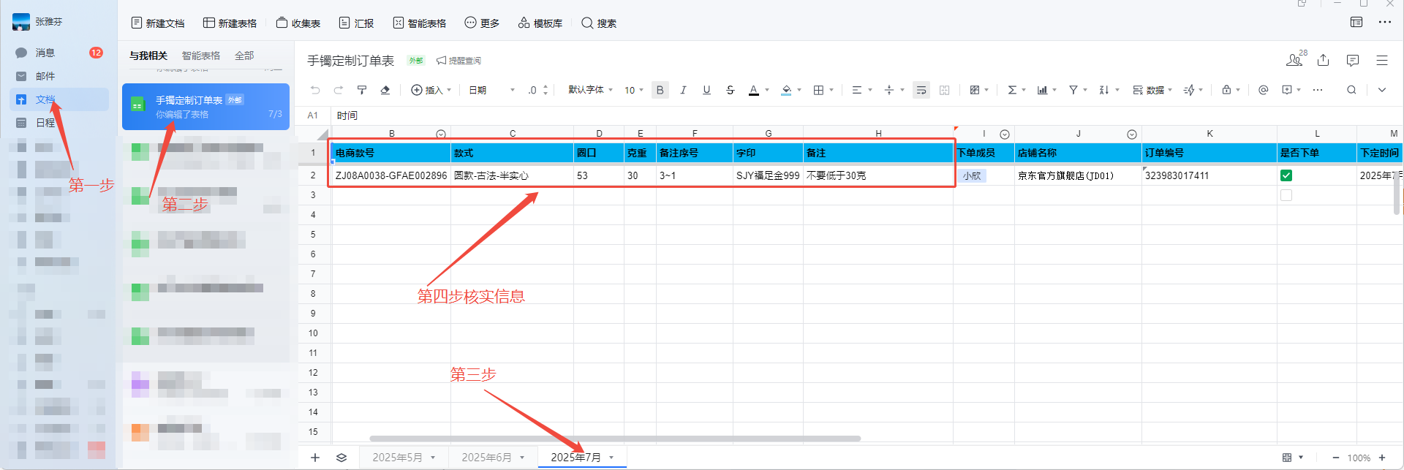Expand the 日期 number format dropdown
The width and height of the screenshot is (1404, 470).
click(491, 90)
